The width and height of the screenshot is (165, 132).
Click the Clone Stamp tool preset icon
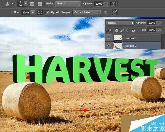(5, 4)
